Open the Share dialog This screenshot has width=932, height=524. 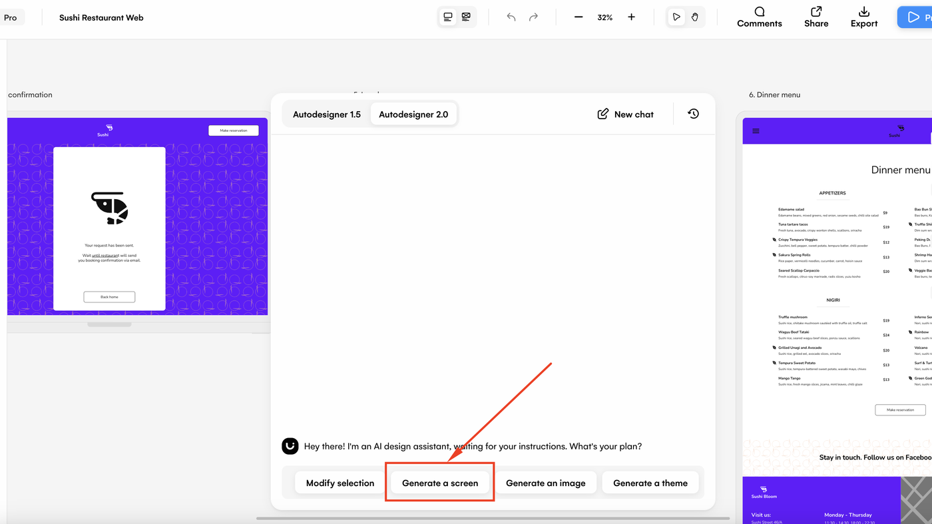(x=816, y=17)
